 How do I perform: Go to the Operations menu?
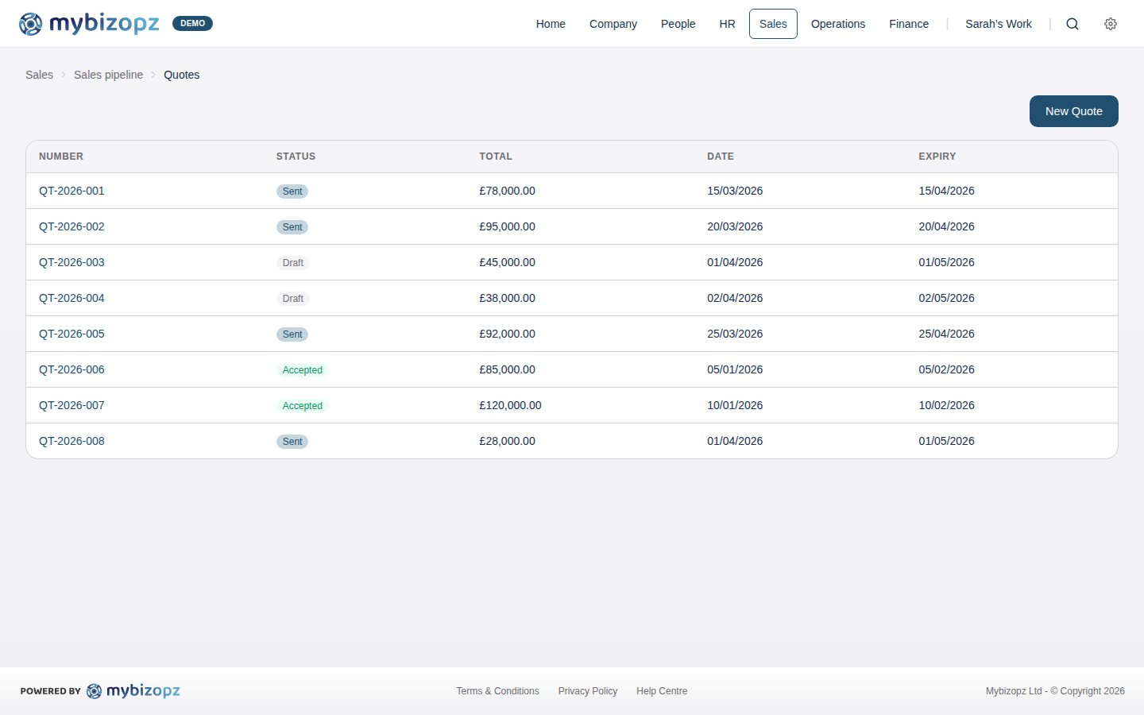coord(837,24)
